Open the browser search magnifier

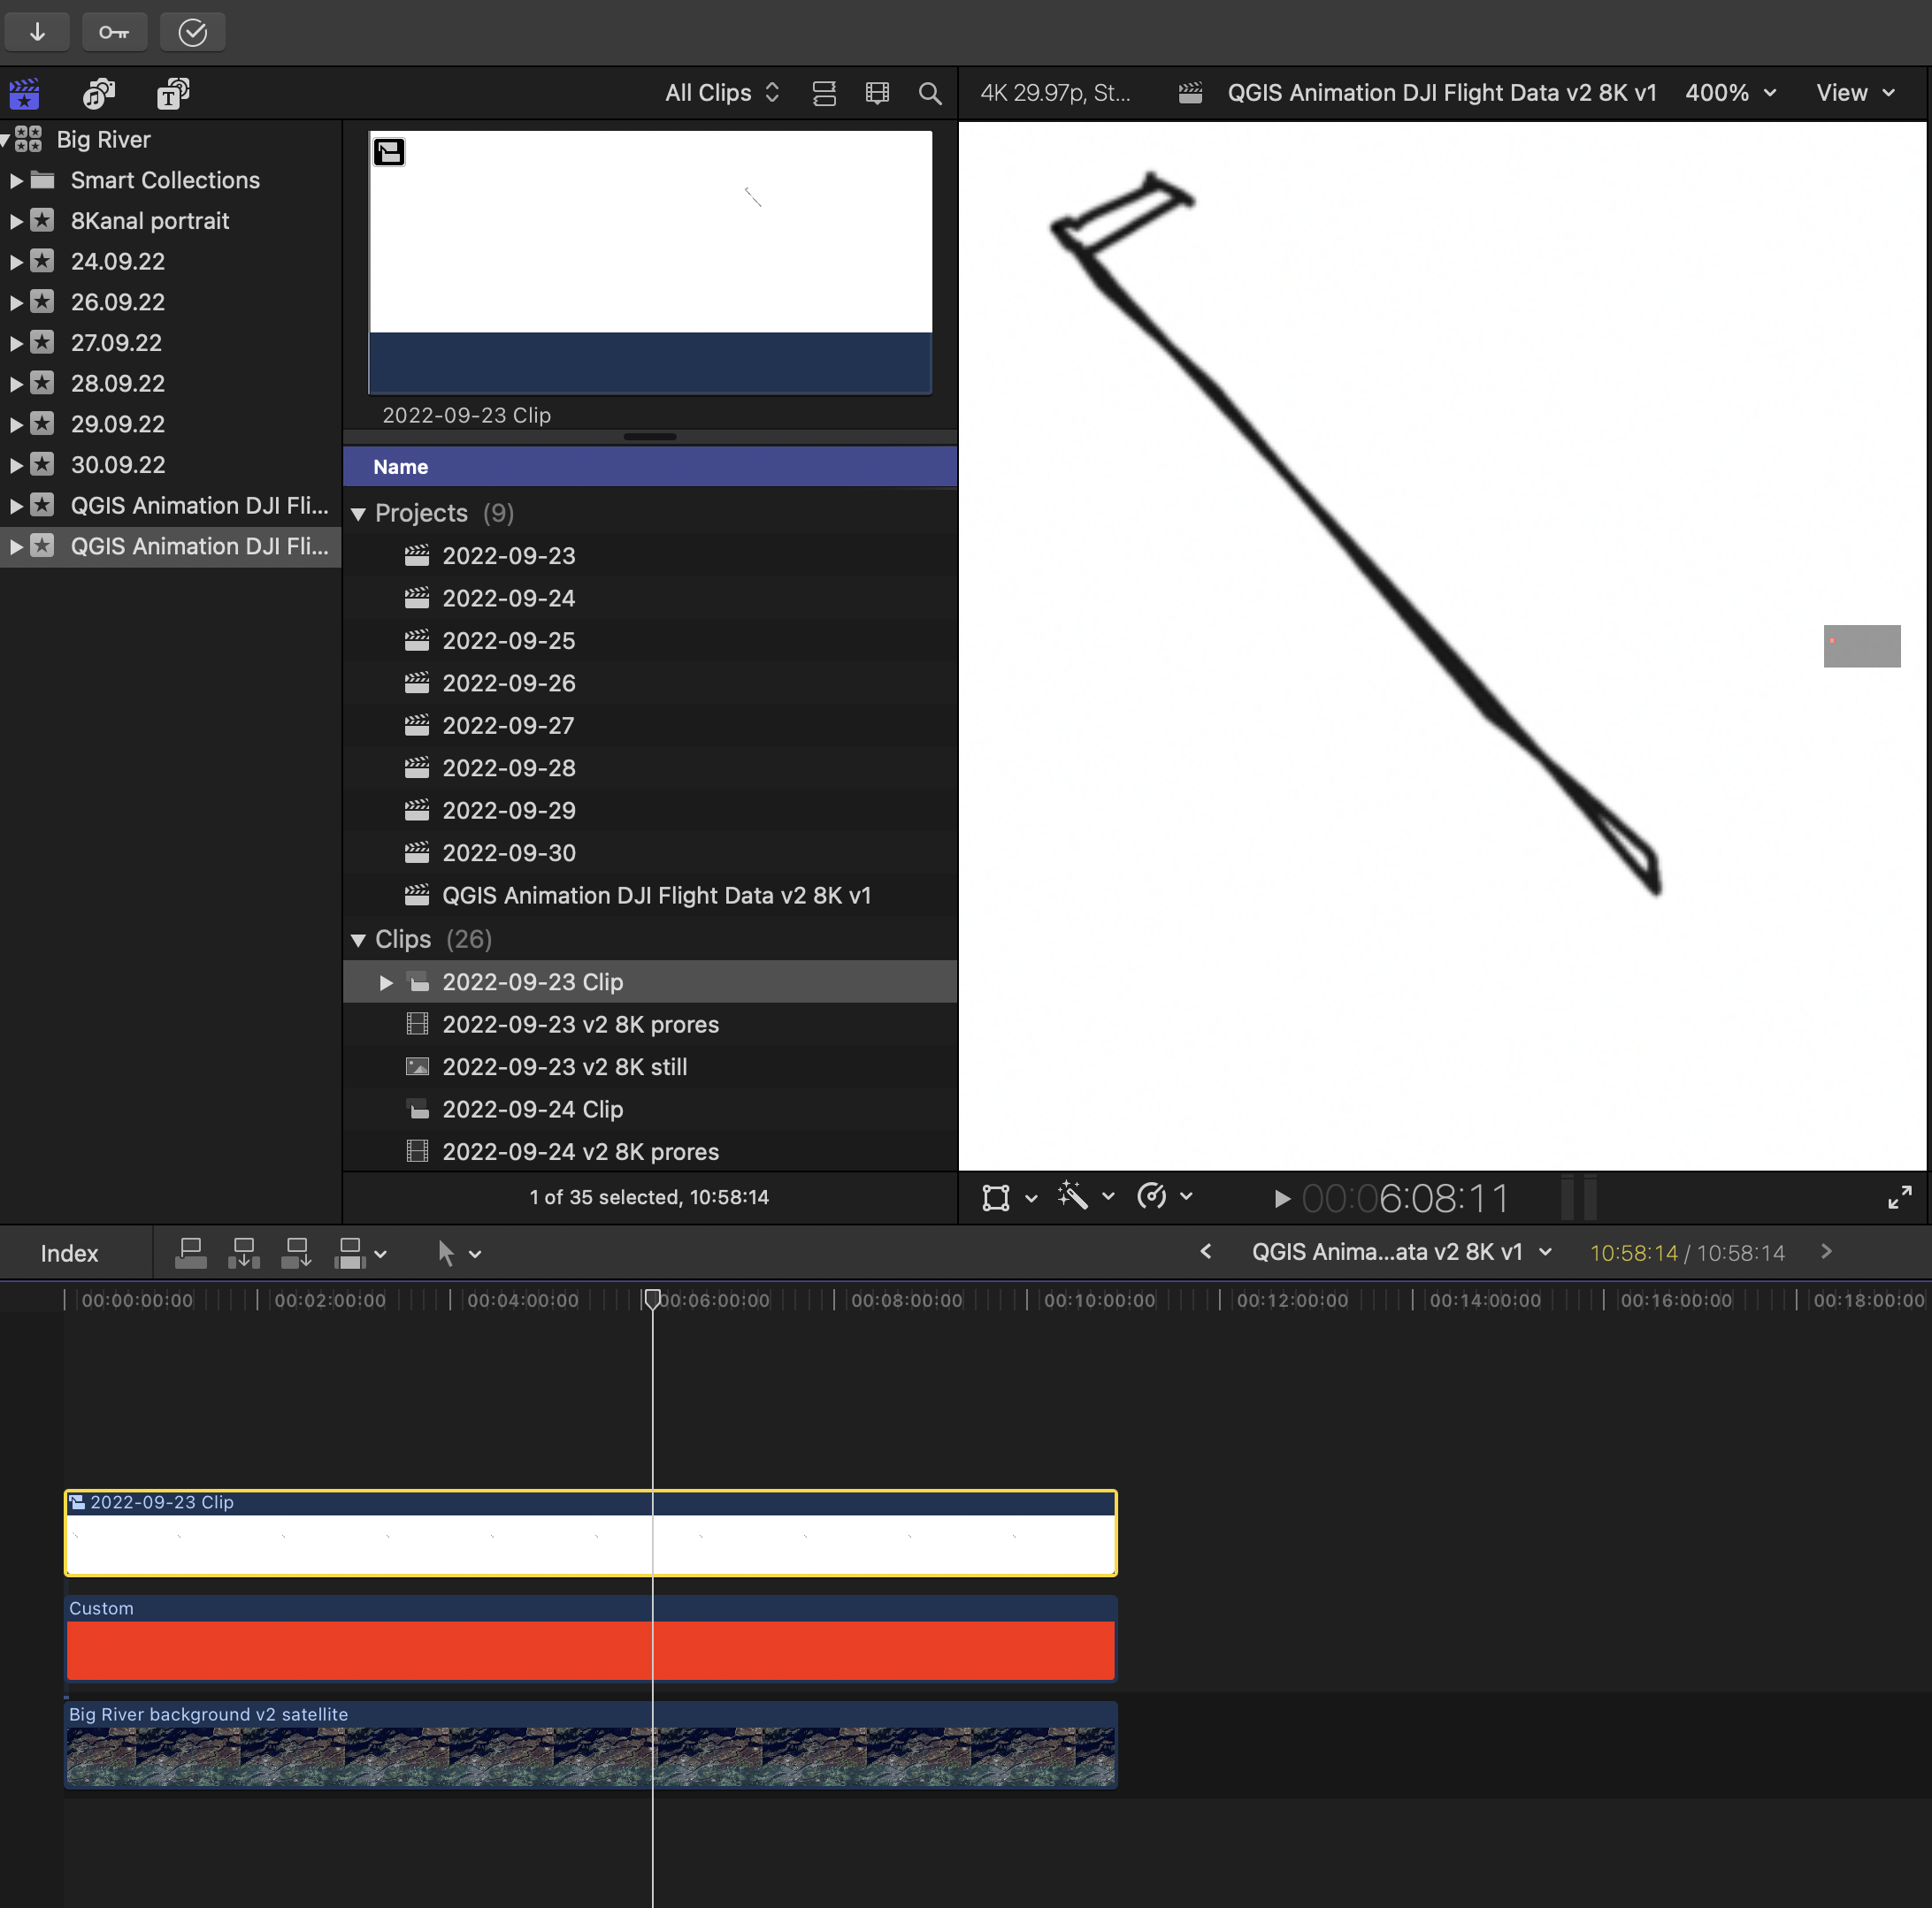[929, 94]
